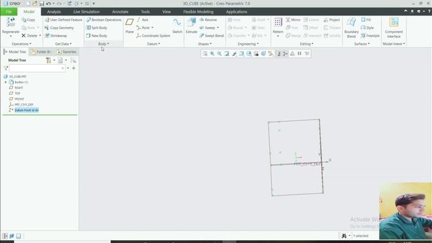Switch to the View tab

pos(167,11)
